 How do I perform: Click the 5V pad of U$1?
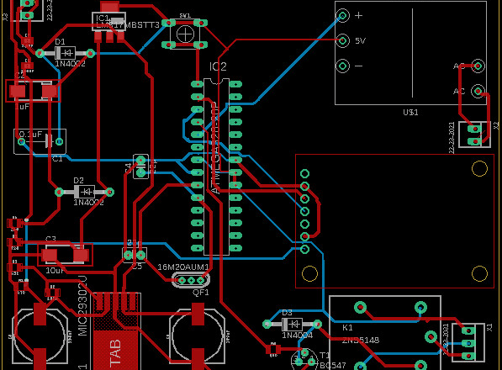point(342,40)
